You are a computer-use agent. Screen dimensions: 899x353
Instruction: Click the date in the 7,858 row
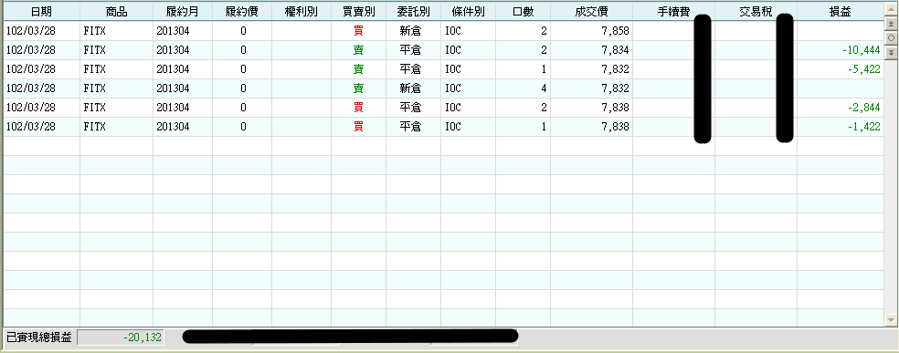point(31,31)
